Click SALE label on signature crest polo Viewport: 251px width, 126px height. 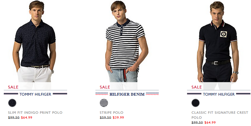[197, 87]
